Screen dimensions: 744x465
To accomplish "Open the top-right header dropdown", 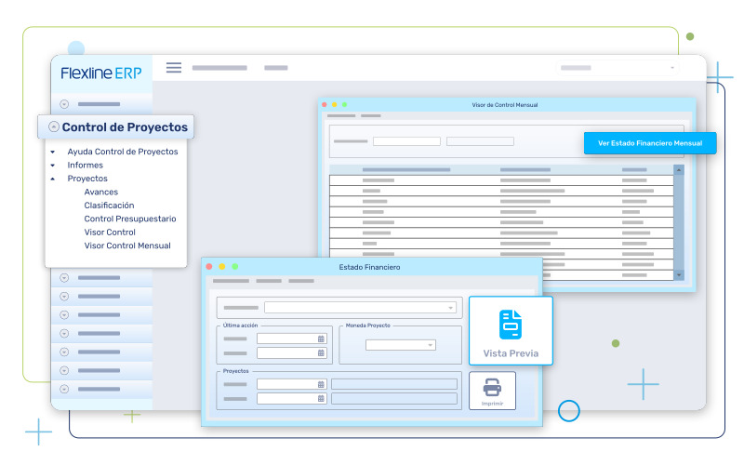I will (x=672, y=68).
